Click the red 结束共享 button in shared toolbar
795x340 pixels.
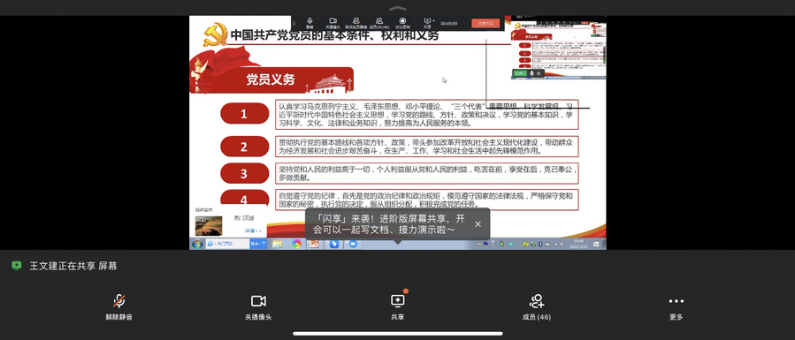[x=485, y=23]
